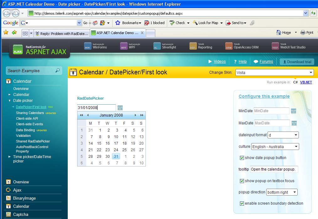The height and width of the screenshot is (219, 318).
Task: Click the popup blocker '1 blocked' icon
Action: click(x=147, y=23)
